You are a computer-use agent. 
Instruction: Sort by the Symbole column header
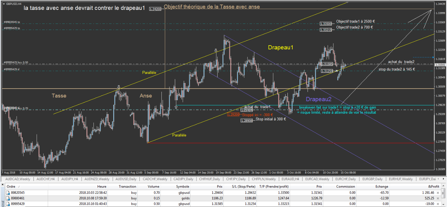pos(183,187)
